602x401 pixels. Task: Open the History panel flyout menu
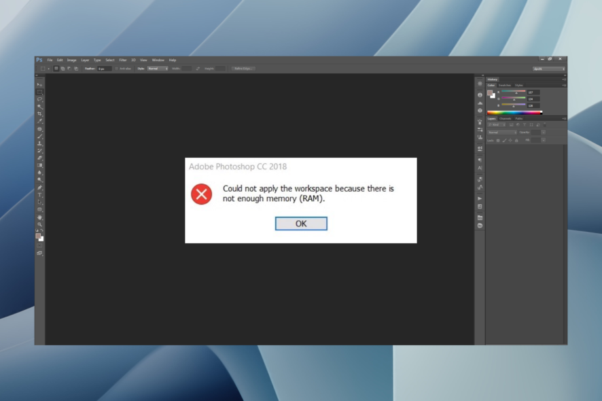pyautogui.click(x=564, y=80)
